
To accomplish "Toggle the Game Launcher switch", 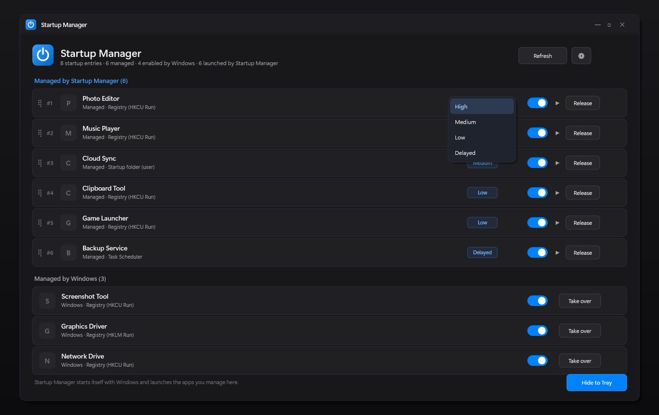I will 537,222.
